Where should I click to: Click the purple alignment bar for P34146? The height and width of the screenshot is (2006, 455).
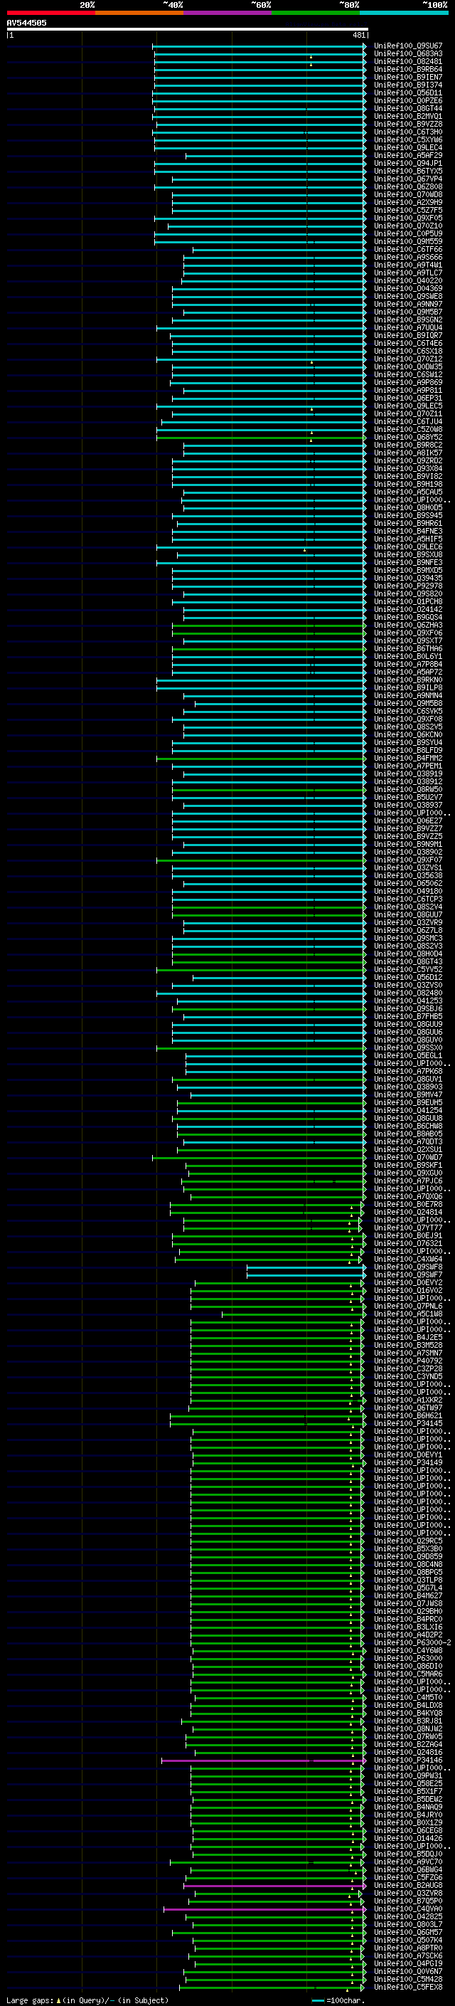[x=263, y=1760]
